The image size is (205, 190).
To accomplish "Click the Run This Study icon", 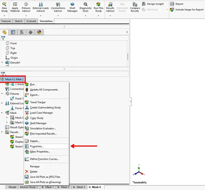I will pyautogui.click(x=98, y=4).
